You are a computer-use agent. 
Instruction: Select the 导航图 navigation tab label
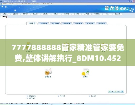pos(4,17)
